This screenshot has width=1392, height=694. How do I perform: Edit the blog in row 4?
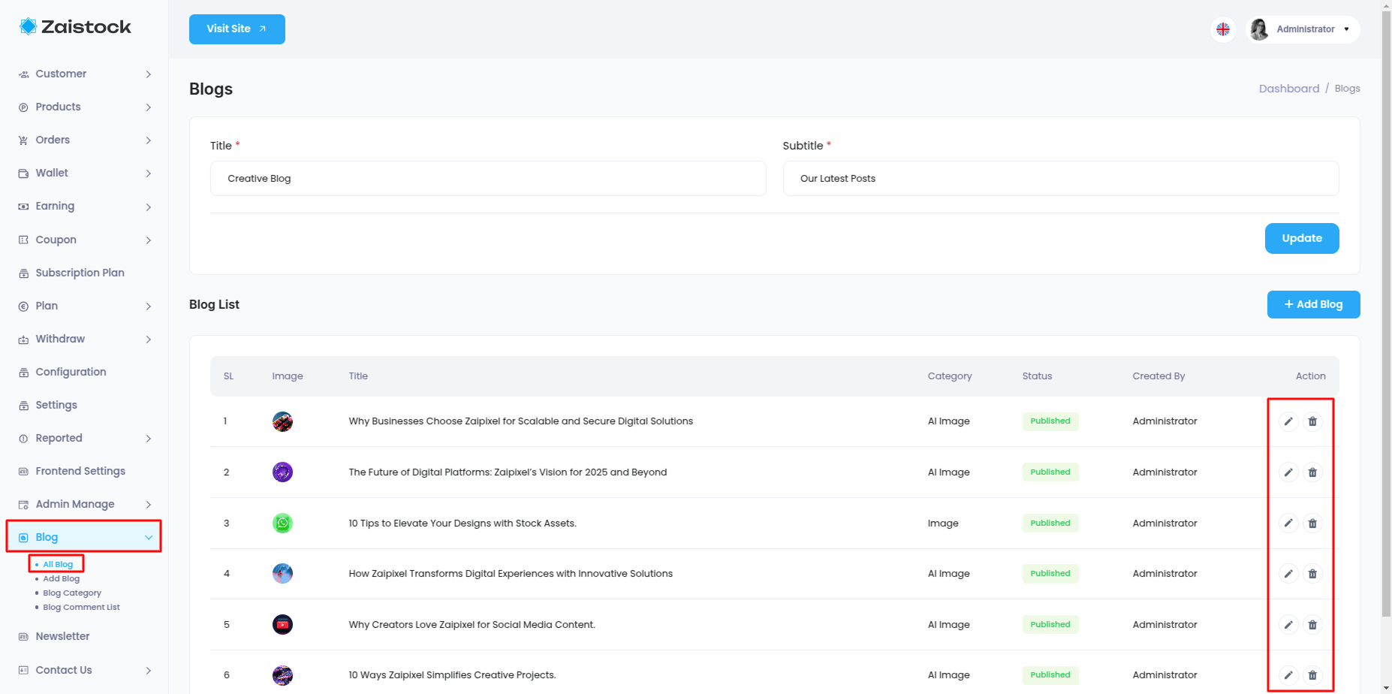(1288, 574)
